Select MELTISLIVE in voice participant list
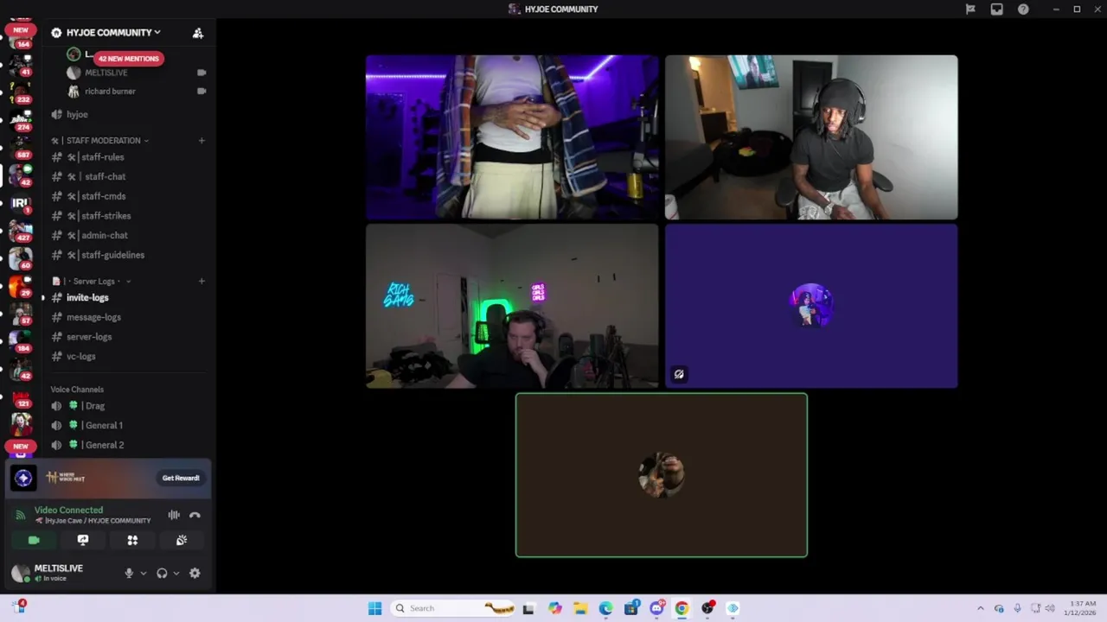Image resolution: width=1107 pixels, height=622 pixels. pyautogui.click(x=137, y=73)
